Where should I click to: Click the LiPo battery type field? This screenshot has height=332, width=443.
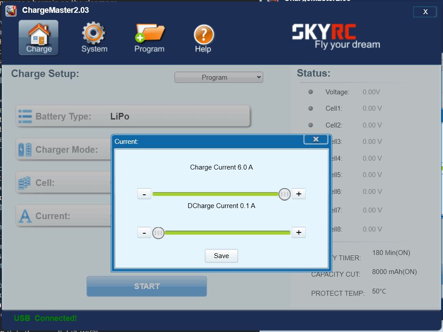tap(120, 116)
